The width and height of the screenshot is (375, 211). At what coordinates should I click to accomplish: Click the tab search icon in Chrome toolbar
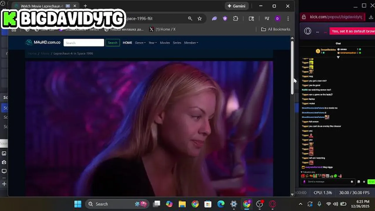click(x=251, y=18)
